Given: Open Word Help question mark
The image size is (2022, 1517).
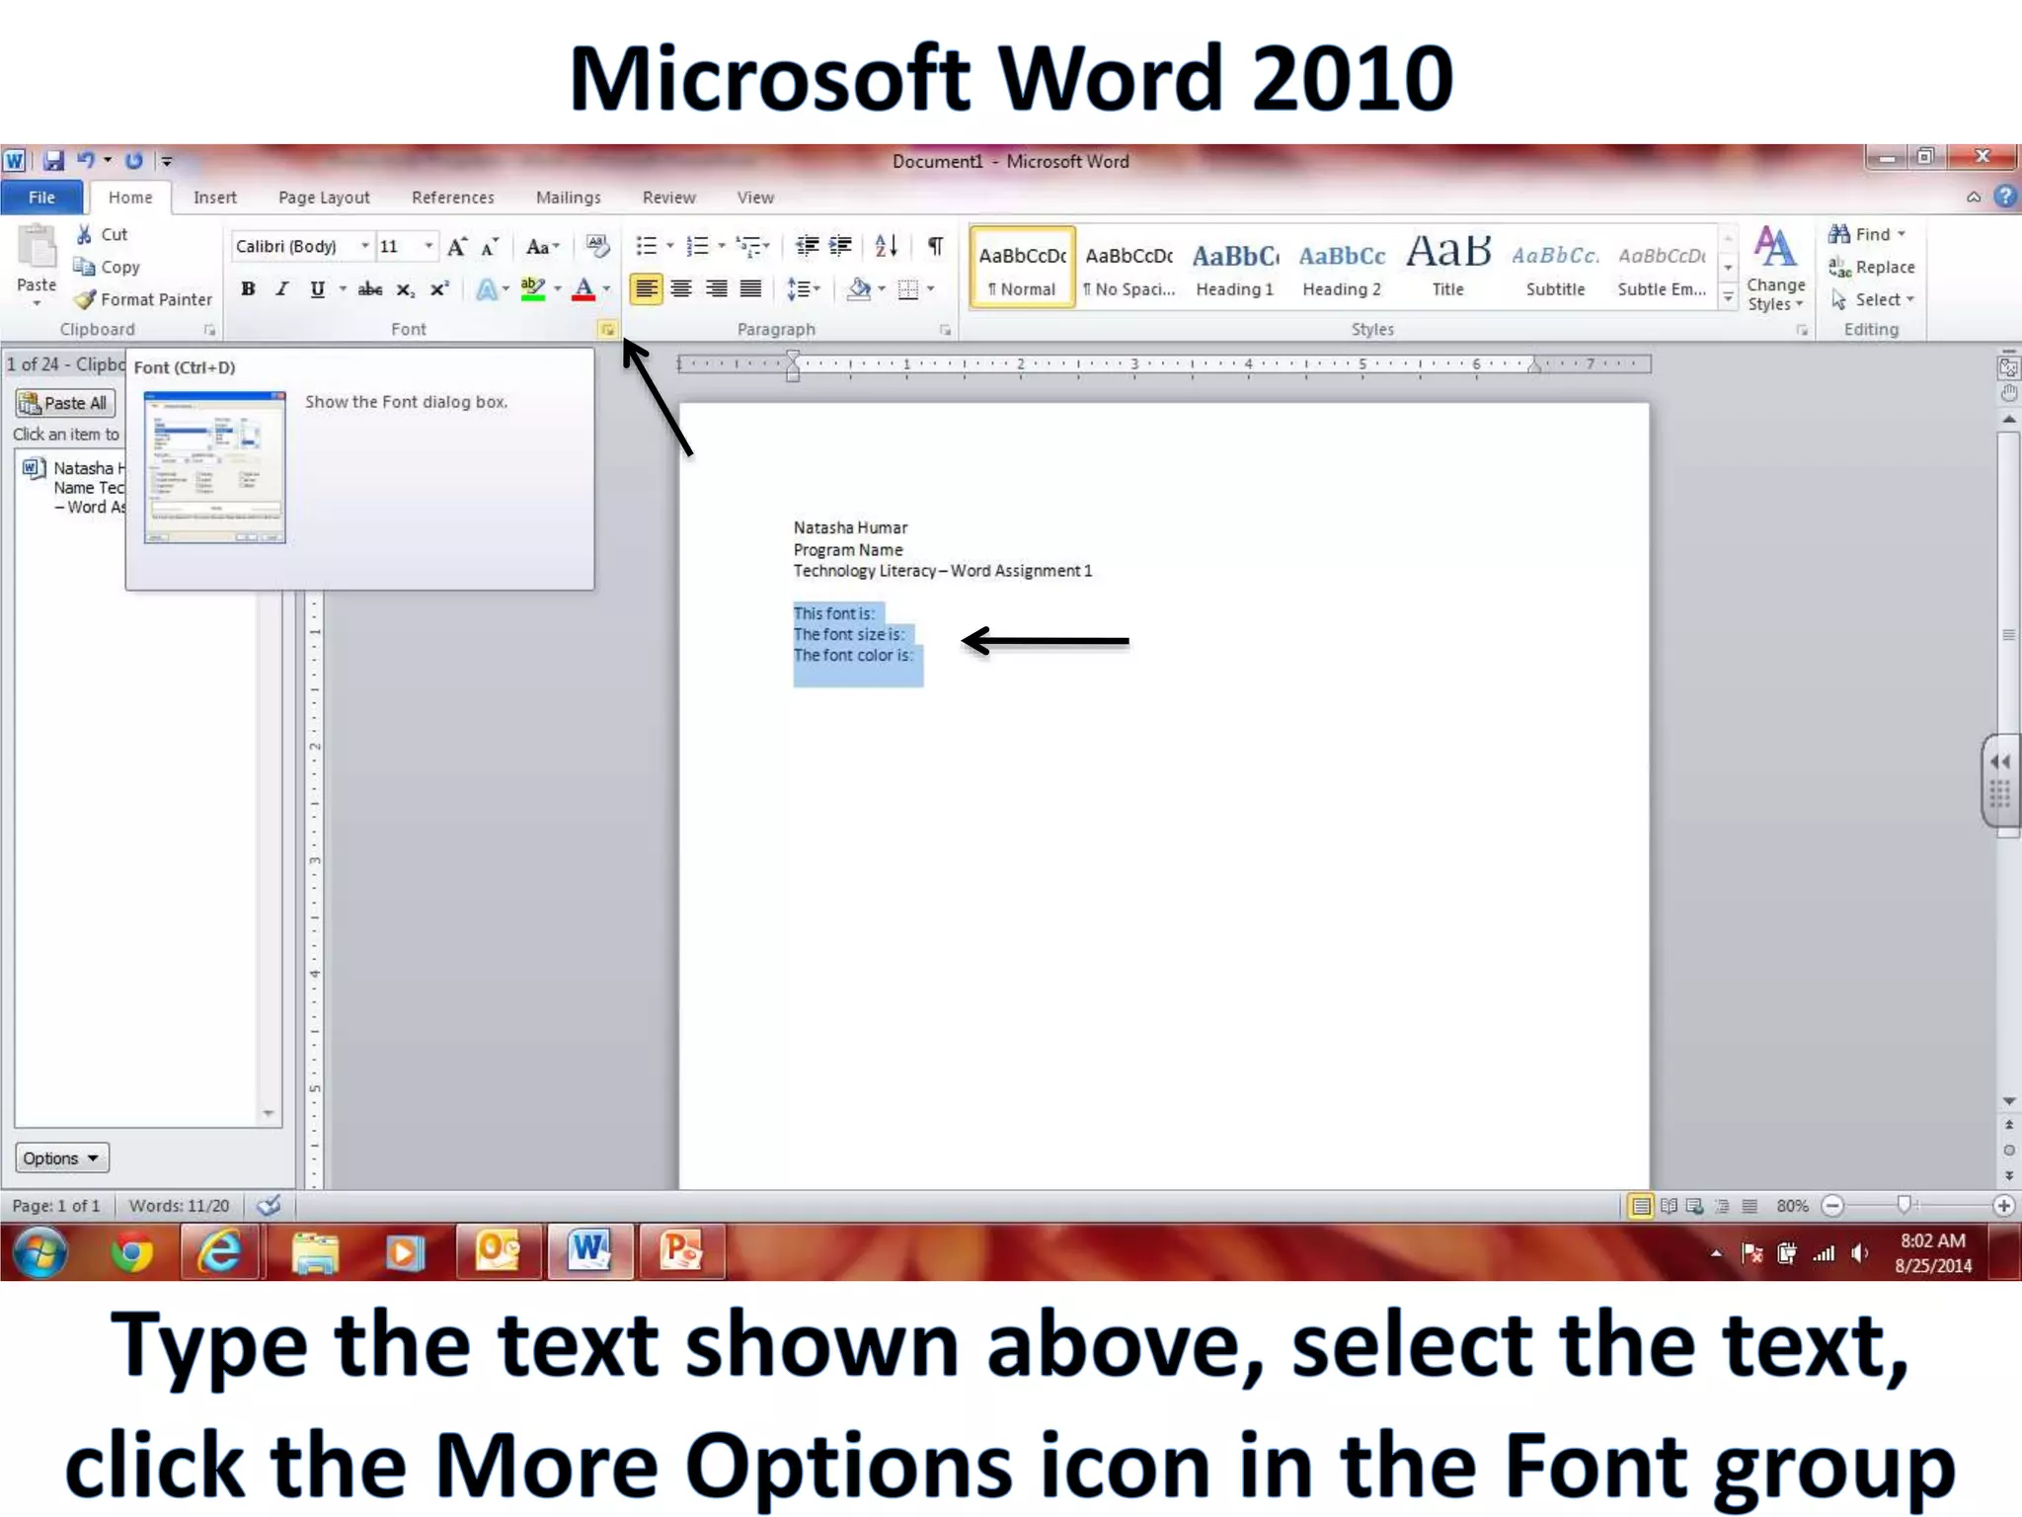Looking at the screenshot, I should coord(2005,197).
